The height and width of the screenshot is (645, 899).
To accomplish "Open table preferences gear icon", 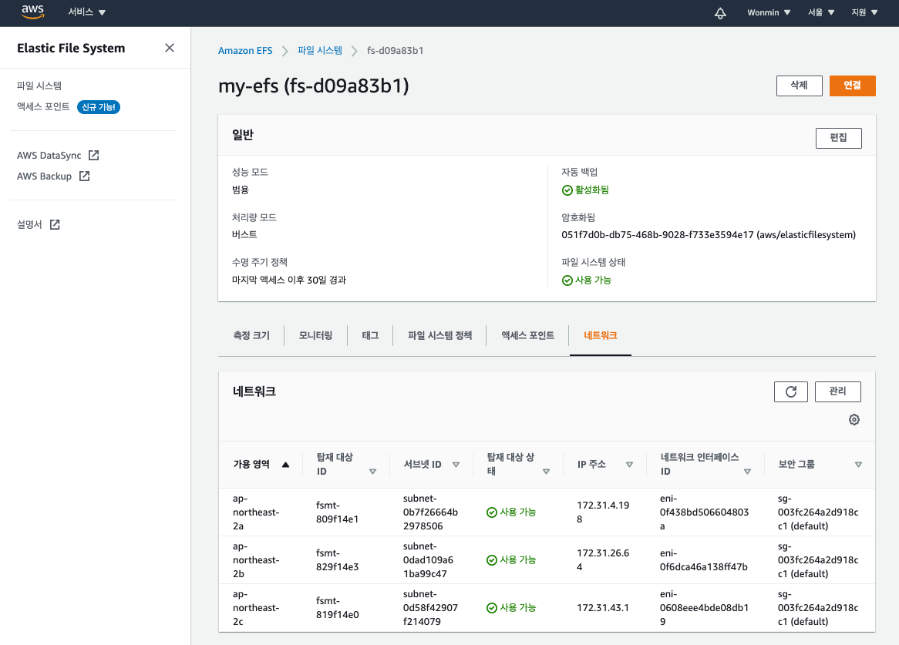I will (x=854, y=420).
